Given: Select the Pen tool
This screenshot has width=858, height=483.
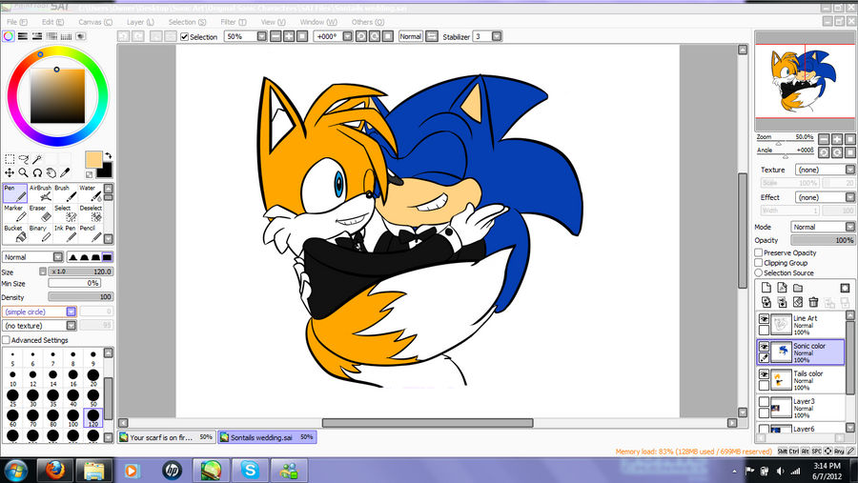Looking at the screenshot, I should tap(14, 193).
